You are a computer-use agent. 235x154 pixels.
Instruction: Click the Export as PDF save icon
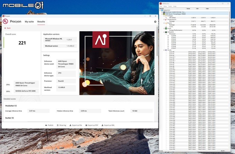point(86,125)
